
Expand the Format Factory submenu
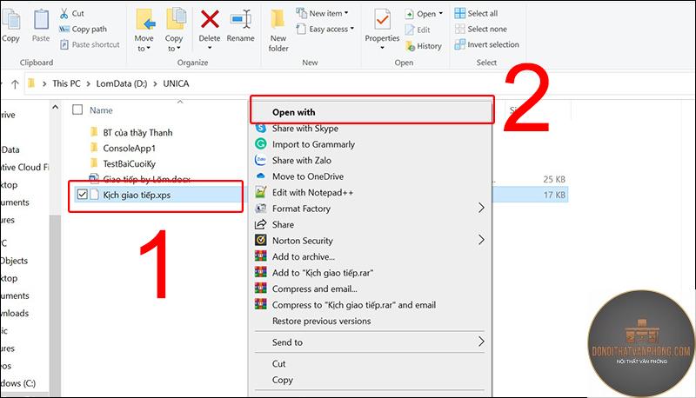(481, 208)
